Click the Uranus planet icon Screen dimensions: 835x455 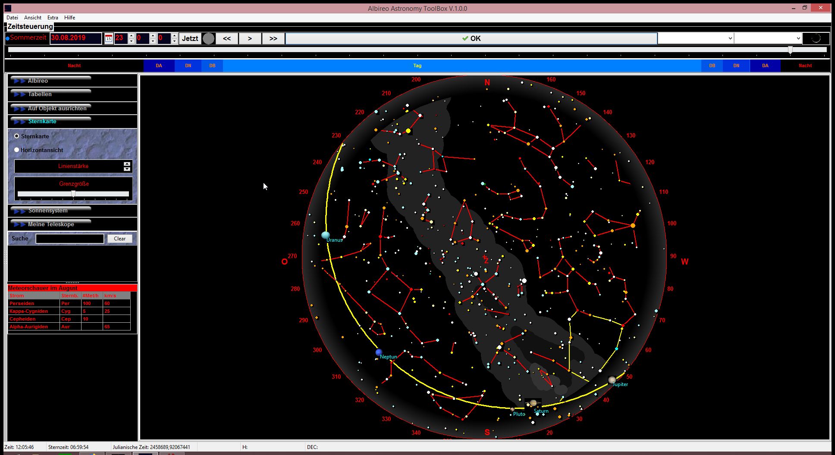point(326,235)
